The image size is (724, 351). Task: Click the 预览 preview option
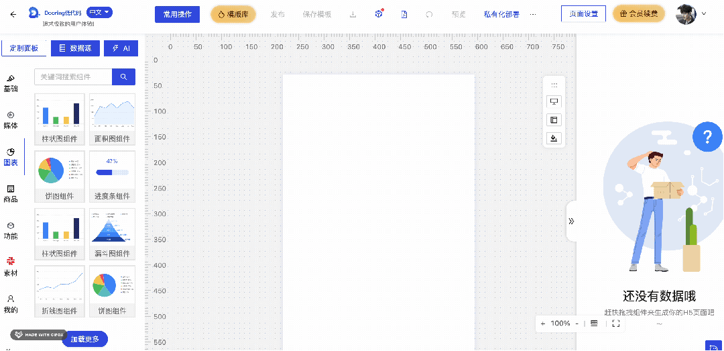point(459,14)
